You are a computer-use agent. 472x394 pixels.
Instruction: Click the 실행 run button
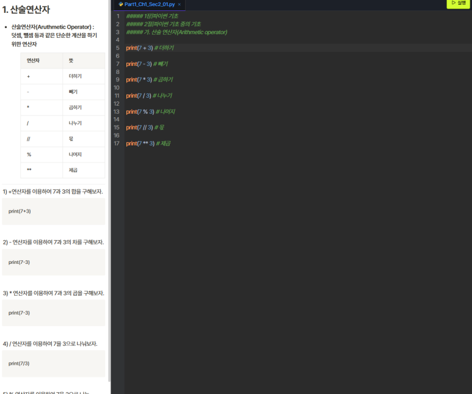click(458, 3)
